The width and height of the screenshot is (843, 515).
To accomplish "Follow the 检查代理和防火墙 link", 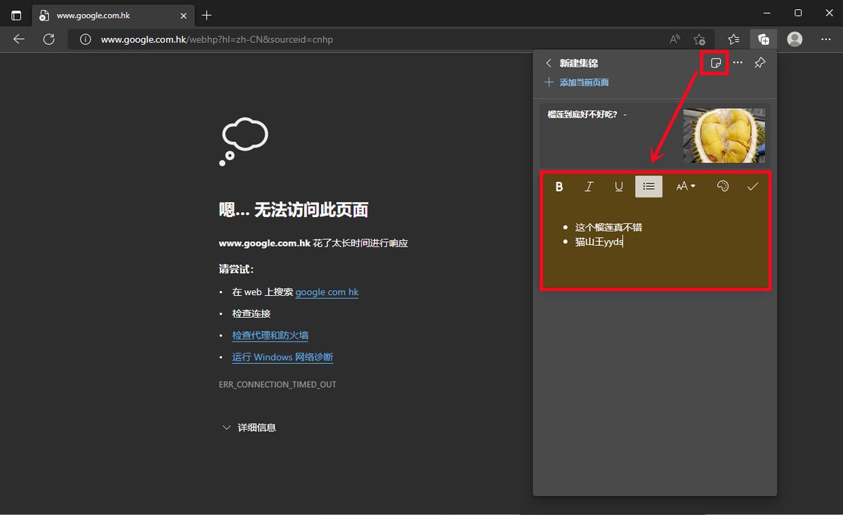I will click(270, 335).
